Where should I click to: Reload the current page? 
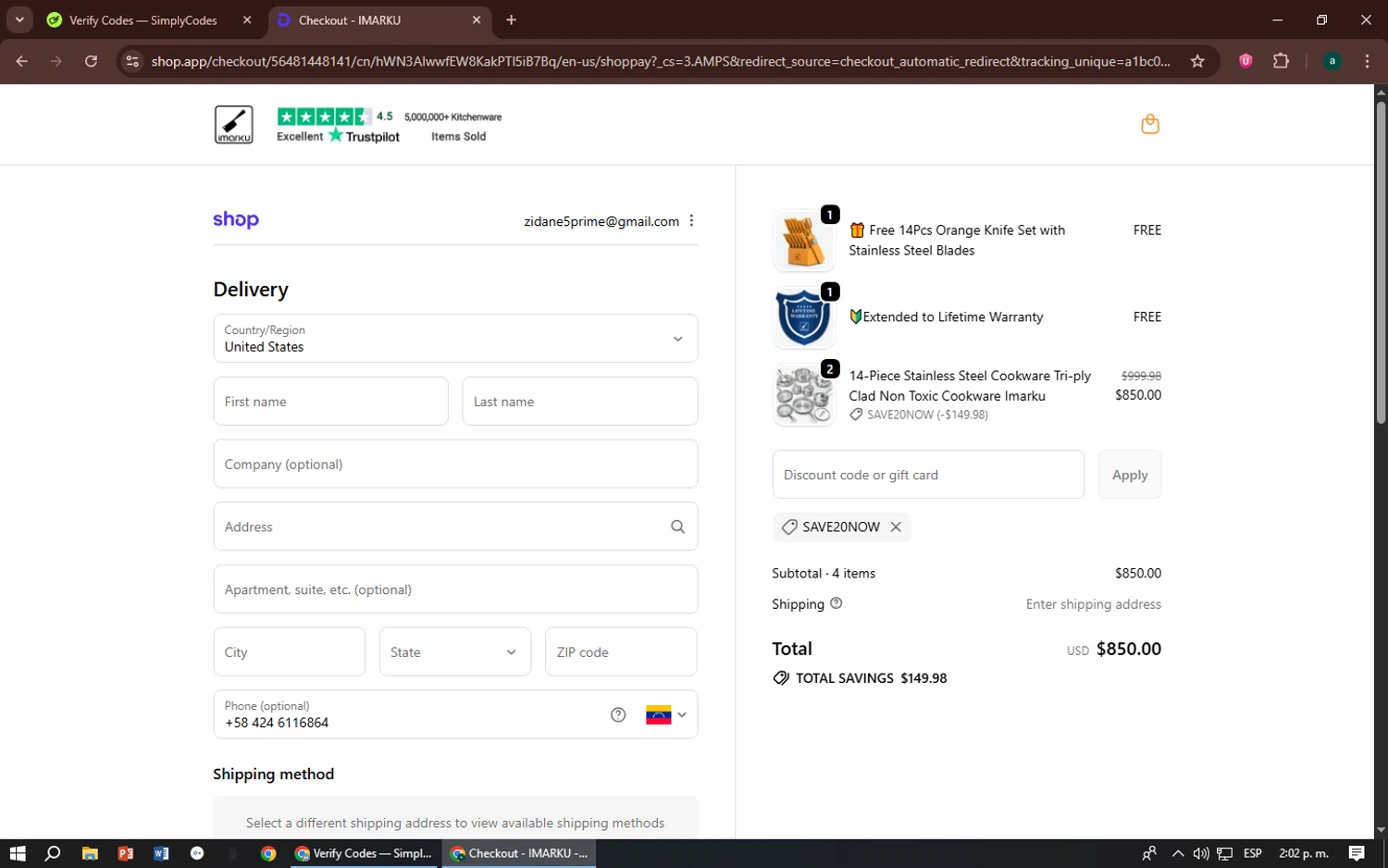(x=91, y=61)
